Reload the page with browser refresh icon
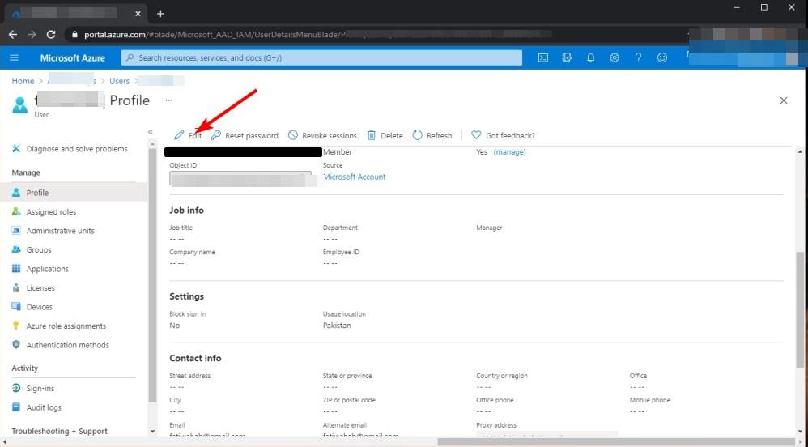Viewport: 808px width, 447px height. 51,35
